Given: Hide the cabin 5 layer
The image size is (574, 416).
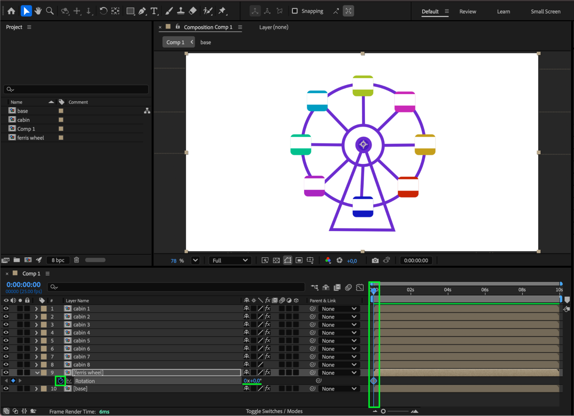Looking at the screenshot, I should point(6,341).
